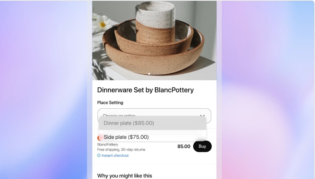Choose Side plate ($75.00) option
The height and width of the screenshot is (179, 315).
(x=152, y=137)
